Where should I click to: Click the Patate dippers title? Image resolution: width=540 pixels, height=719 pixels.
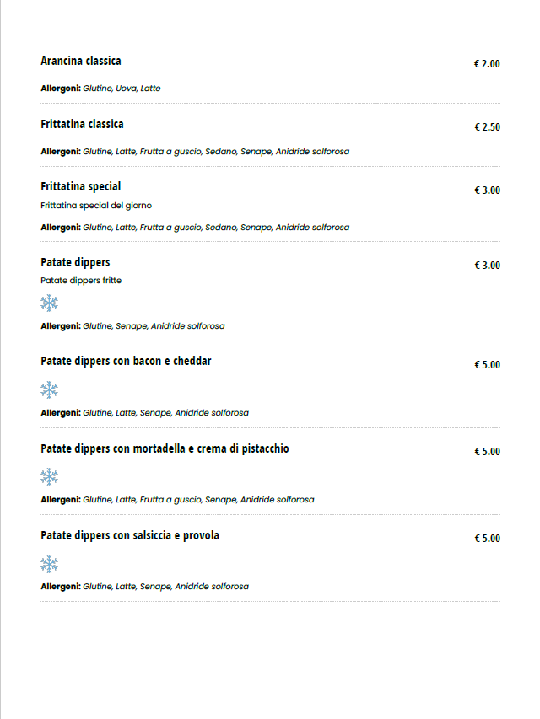click(75, 262)
